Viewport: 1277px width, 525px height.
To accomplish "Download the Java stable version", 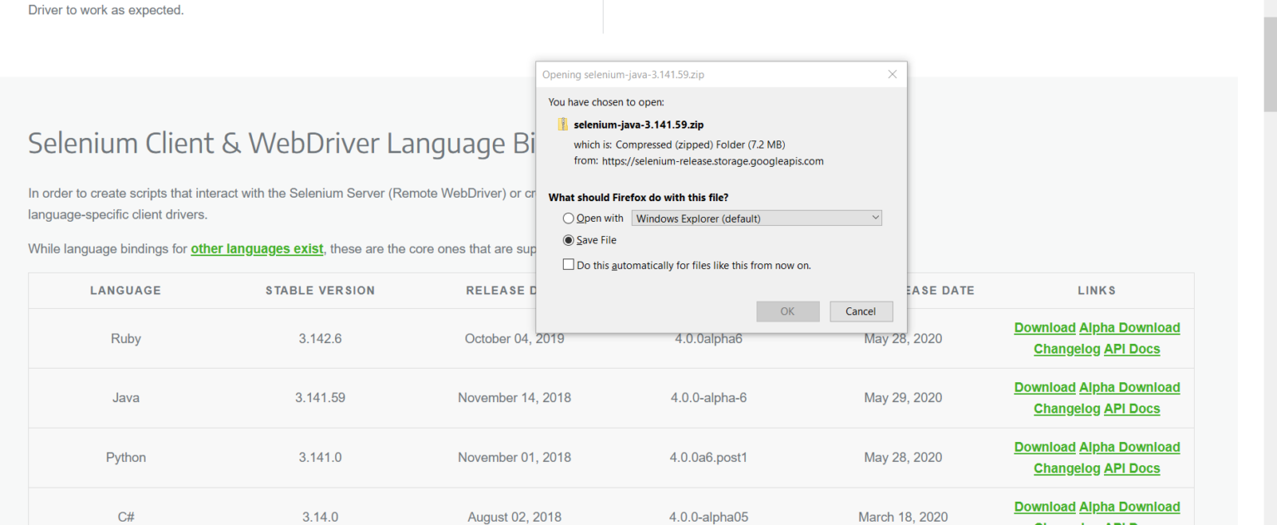I will (x=1044, y=387).
